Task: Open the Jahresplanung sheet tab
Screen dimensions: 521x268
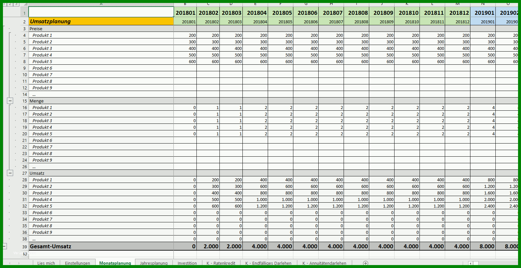Action: click(154, 263)
